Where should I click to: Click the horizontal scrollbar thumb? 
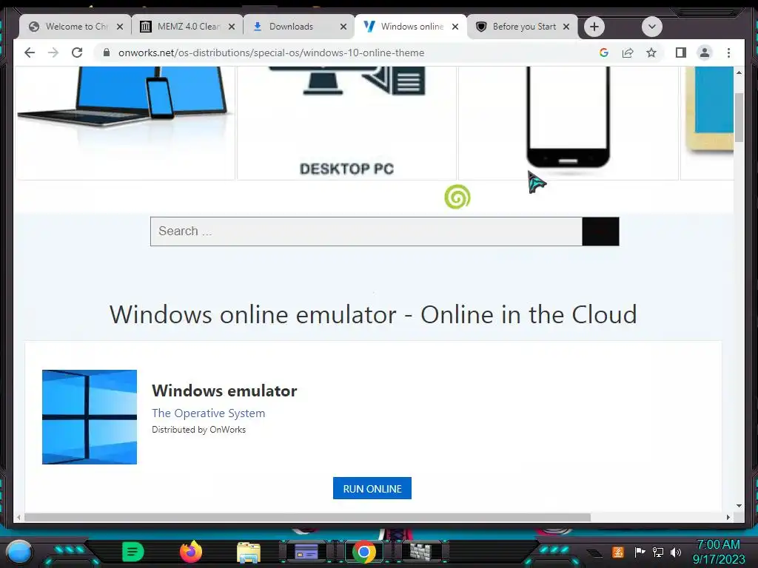pyautogui.click(x=307, y=517)
